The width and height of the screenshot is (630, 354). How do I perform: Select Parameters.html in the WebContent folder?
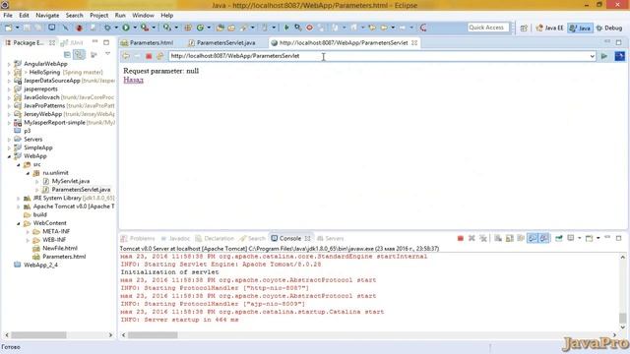click(x=64, y=257)
